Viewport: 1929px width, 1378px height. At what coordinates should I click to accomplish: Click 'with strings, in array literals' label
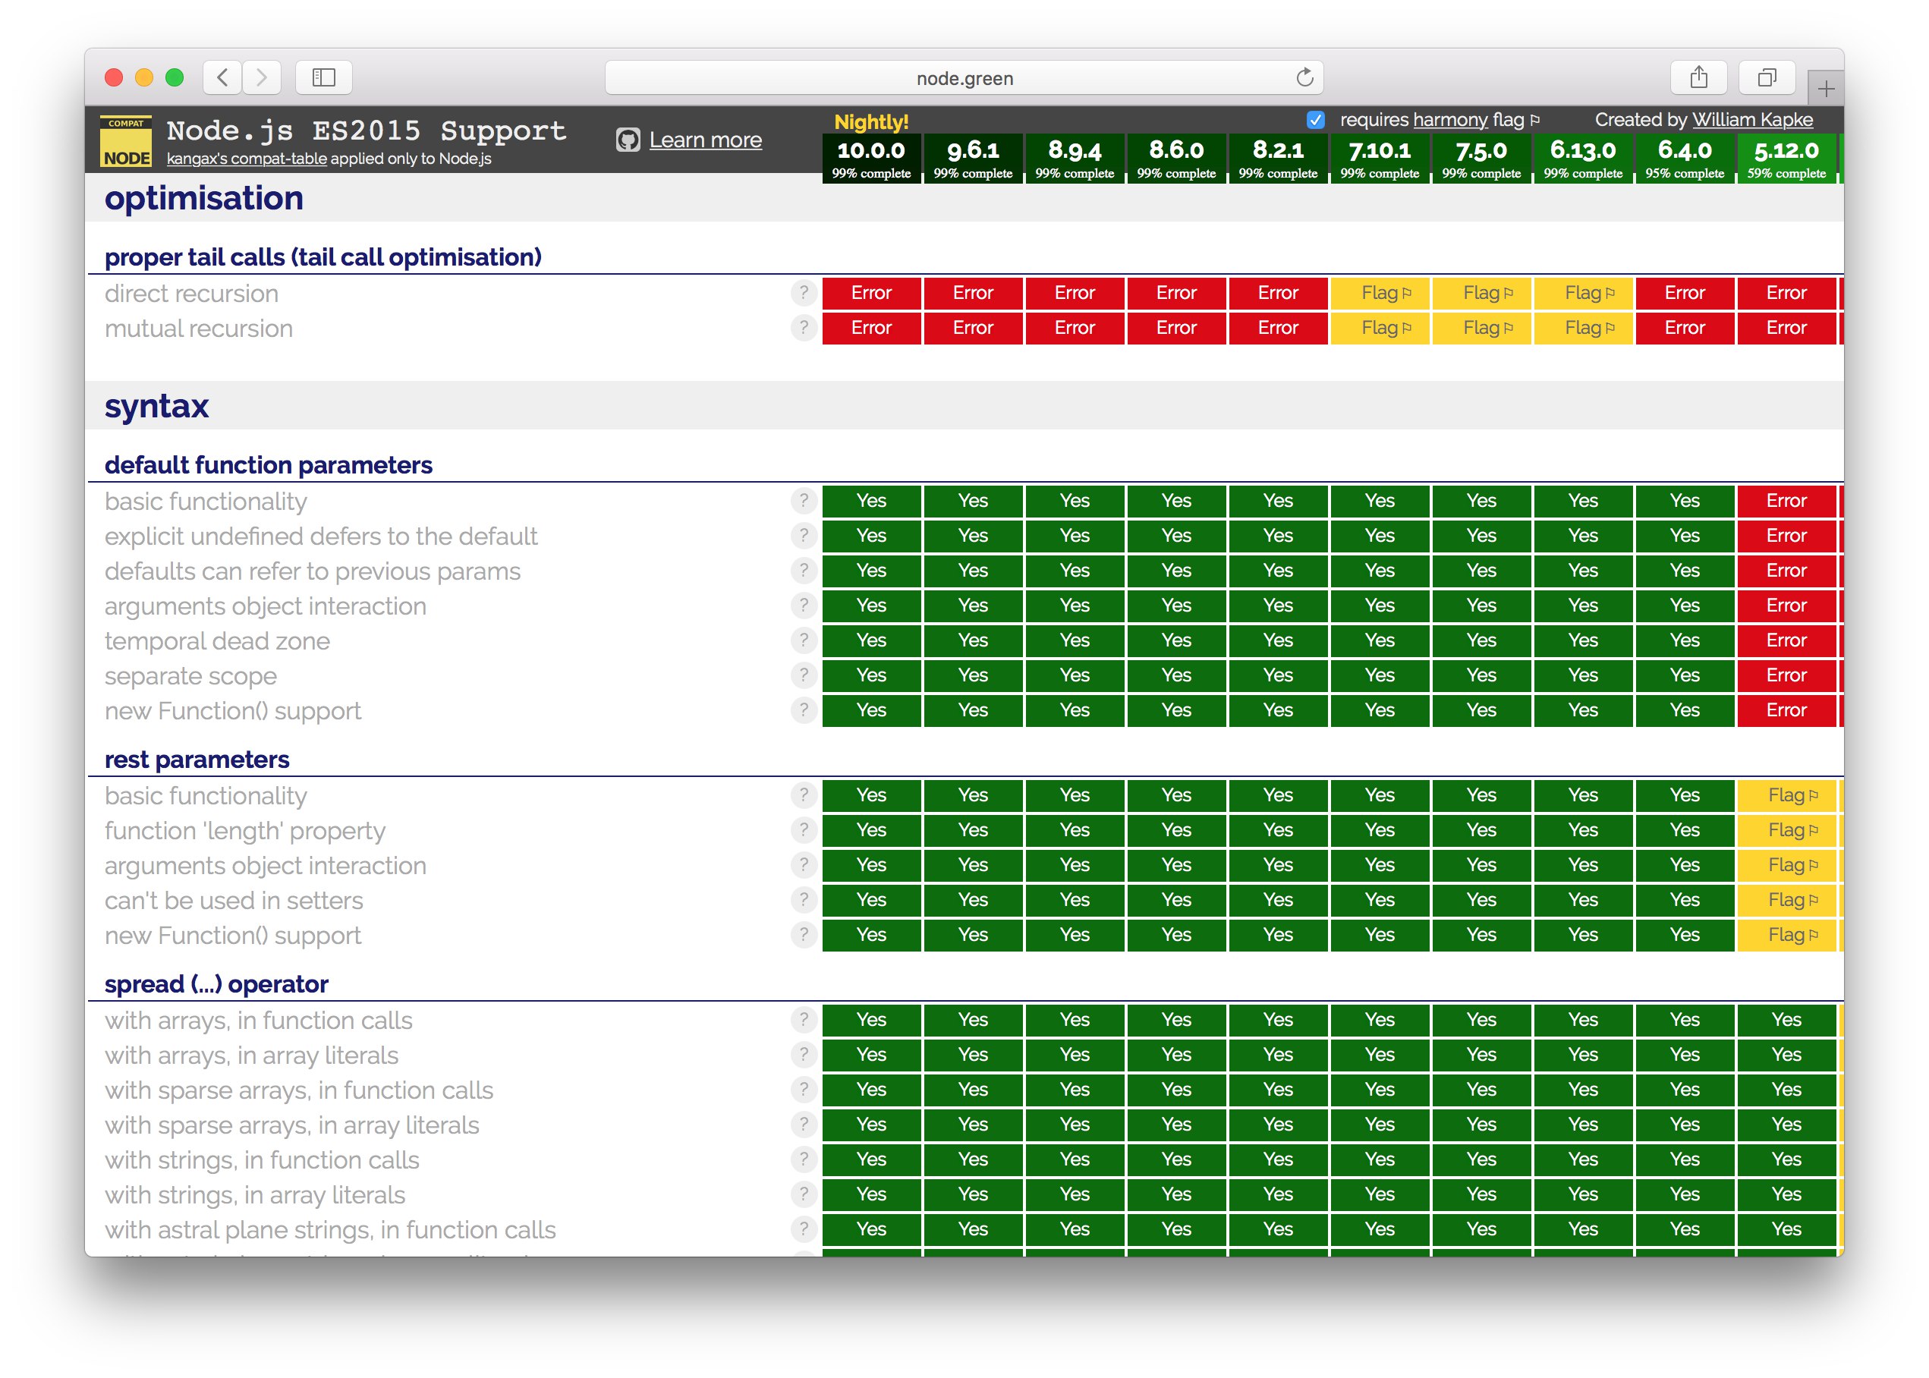coord(255,1194)
